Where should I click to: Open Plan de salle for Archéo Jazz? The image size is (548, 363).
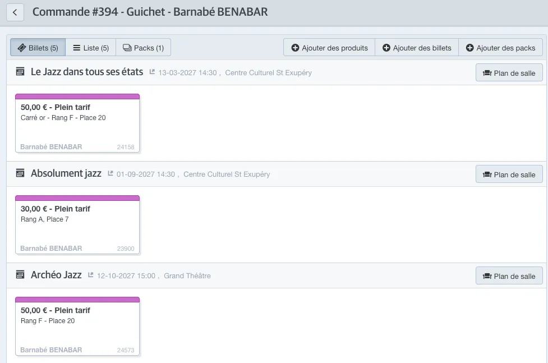coord(509,276)
